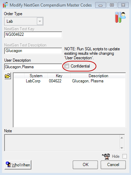Viewport: 131px width, 175px height.
Task: Select the LabCorp 004622 row
Action: pyautogui.click(x=69, y=81)
